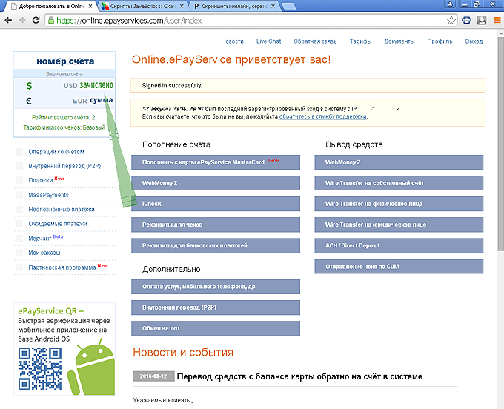The height and width of the screenshot is (409, 504).
Task: Close the Добро пожаловать browser tab
Action: tap(90, 6)
